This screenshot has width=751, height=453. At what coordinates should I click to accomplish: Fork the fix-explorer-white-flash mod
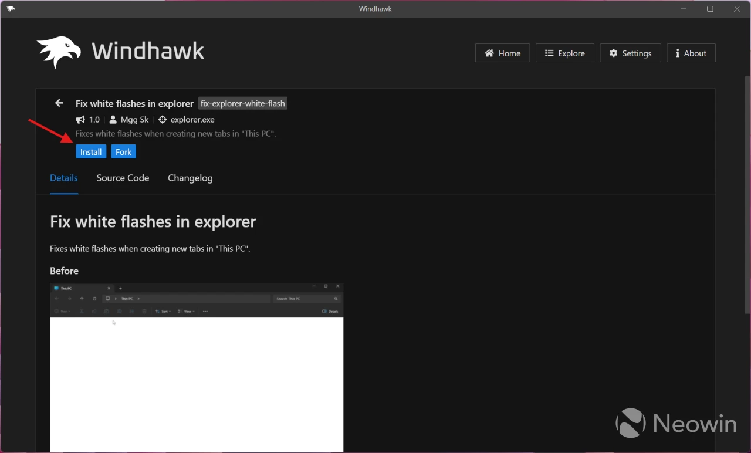point(123,151)
